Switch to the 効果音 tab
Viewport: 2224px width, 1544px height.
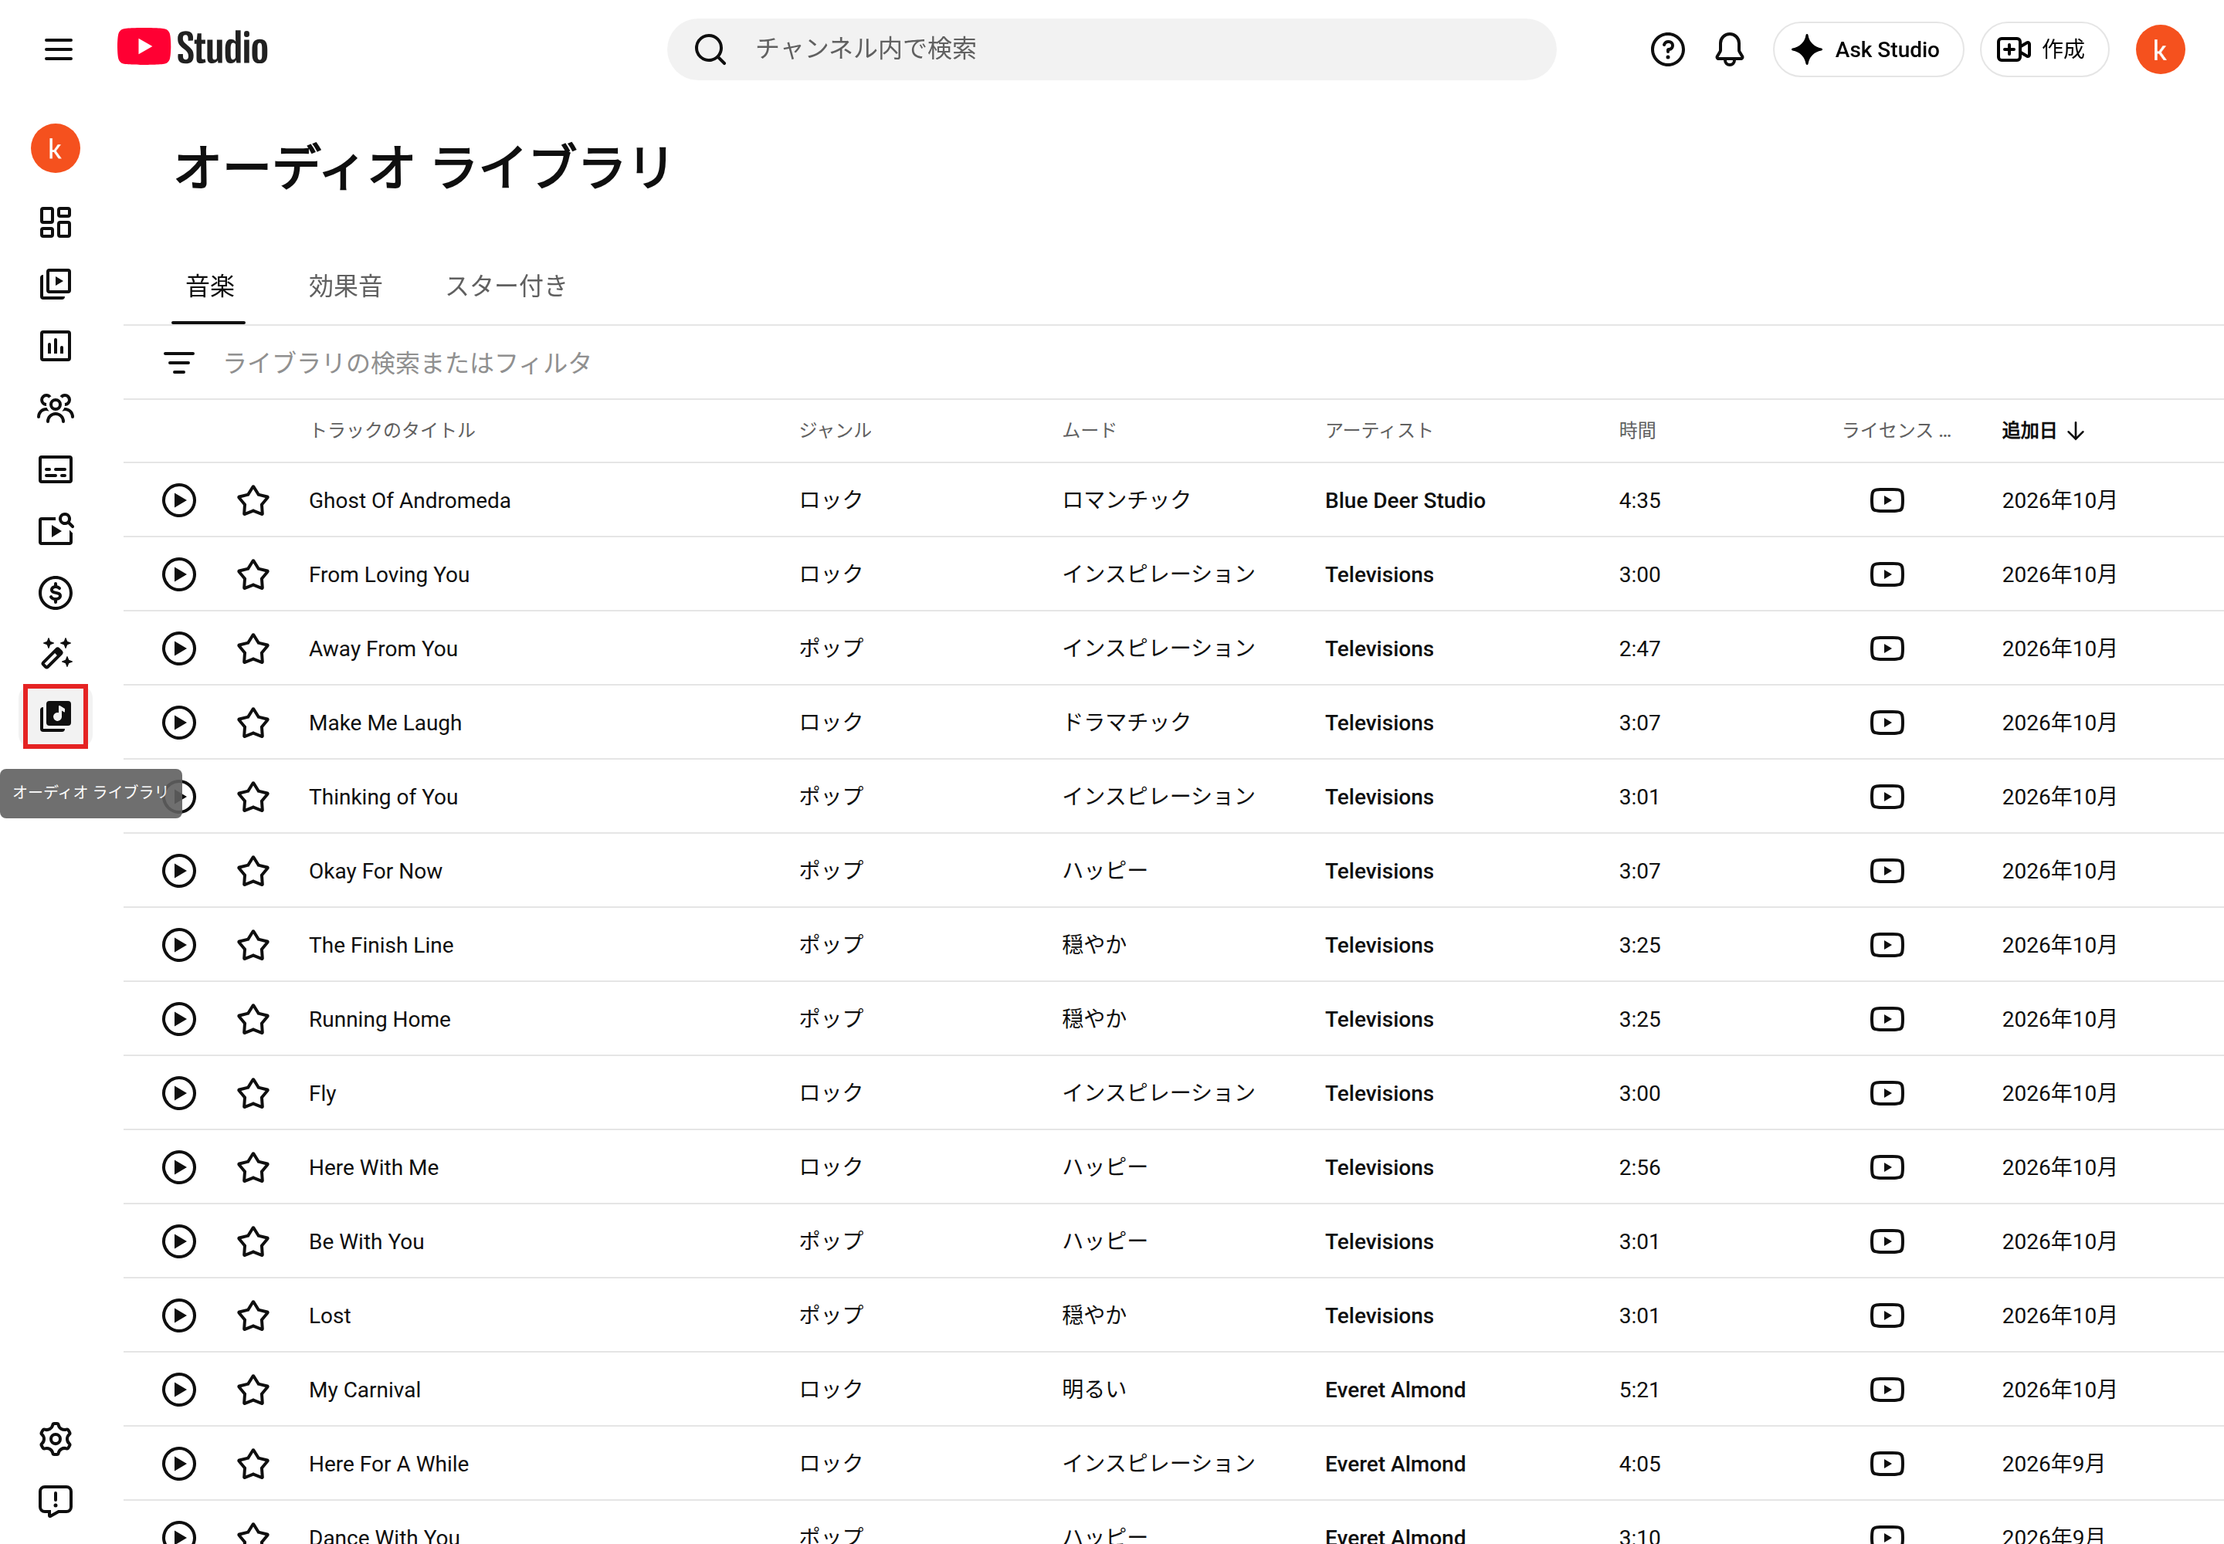click(x=345, y=286)
